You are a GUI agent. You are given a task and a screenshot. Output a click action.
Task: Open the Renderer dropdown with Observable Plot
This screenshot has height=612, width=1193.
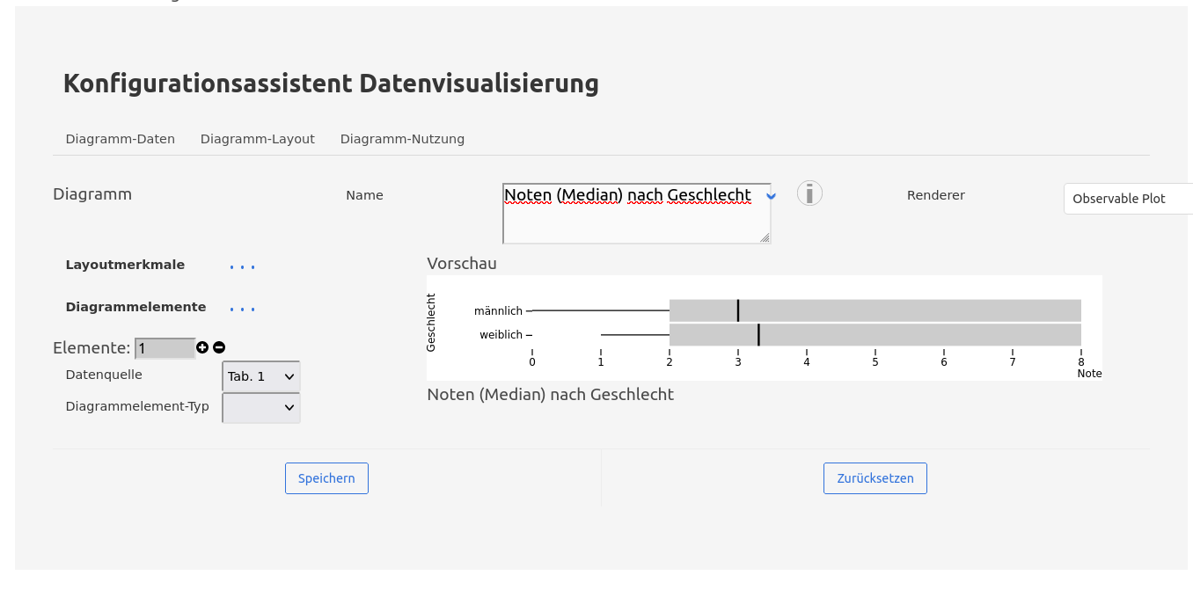point(1128,199)
